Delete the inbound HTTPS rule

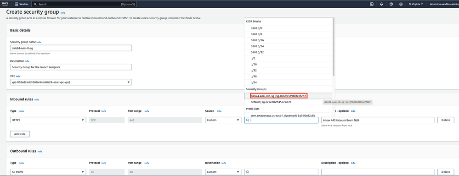(x=446, y=120)
